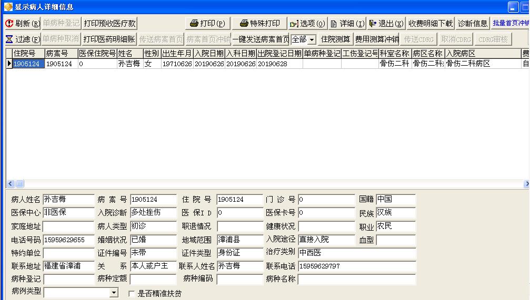This screenshot has width=530, height=300.
Task: Click the 入院途径 field 直接入院
Action: click(326, 240)
